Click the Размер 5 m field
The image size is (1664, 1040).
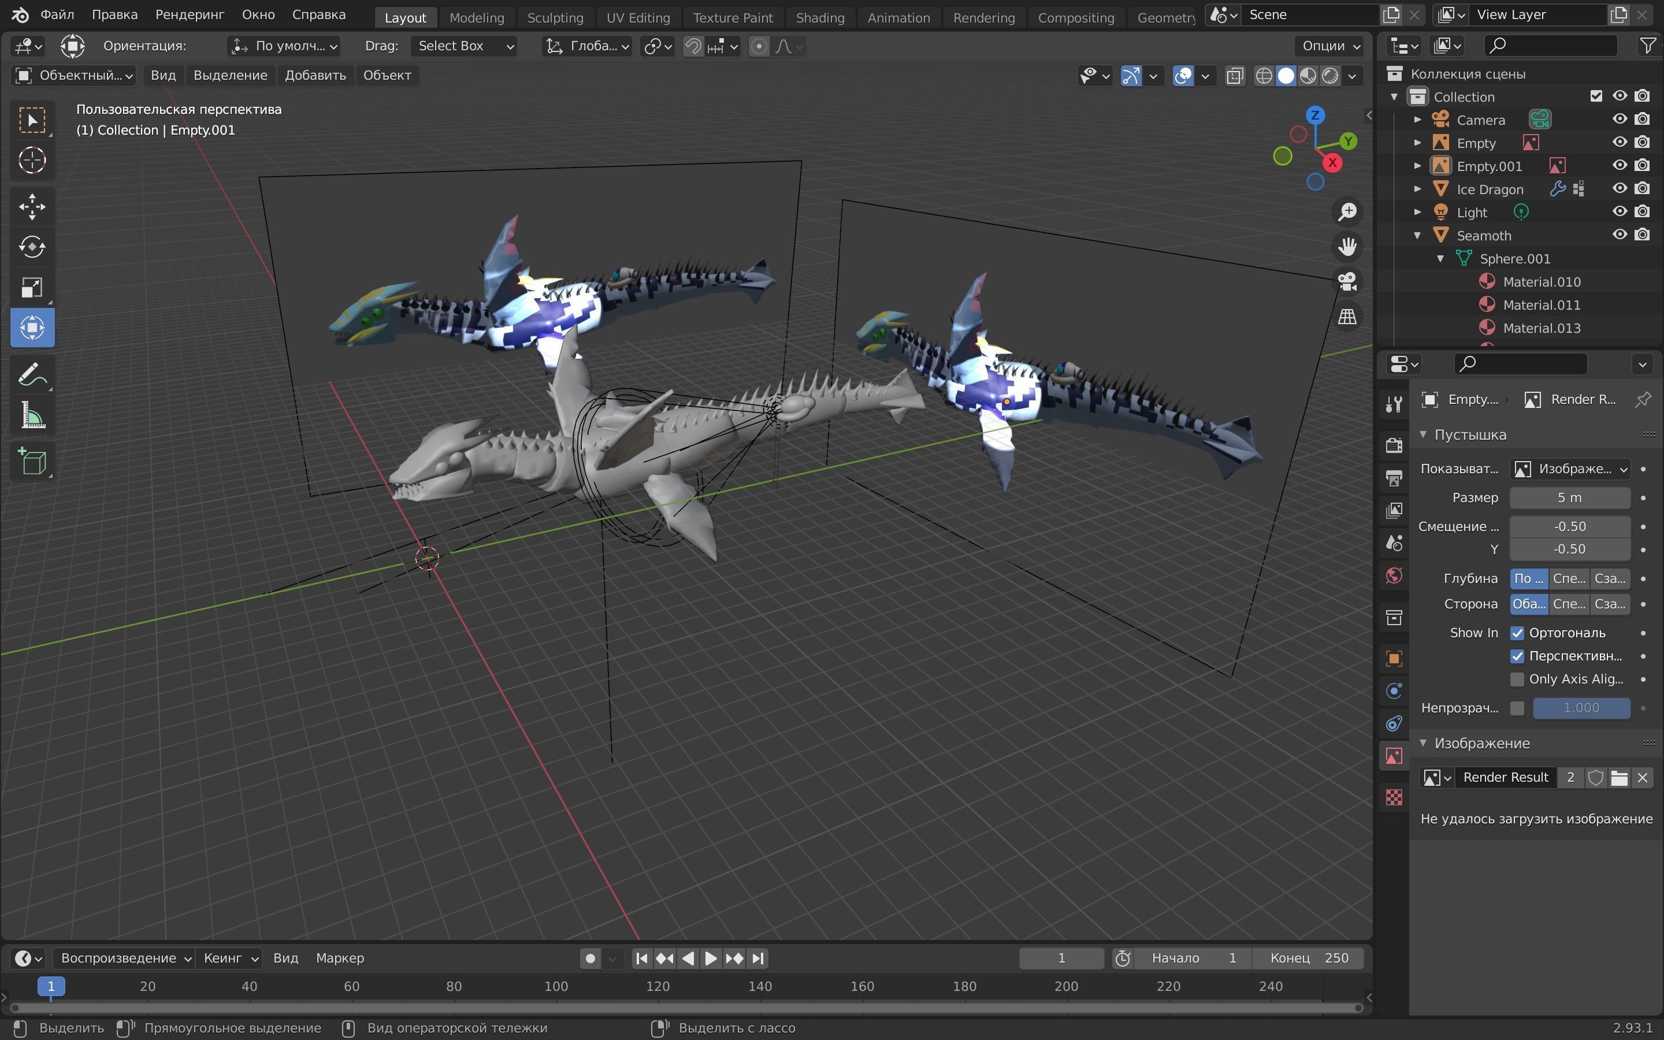coord(1570,498)
